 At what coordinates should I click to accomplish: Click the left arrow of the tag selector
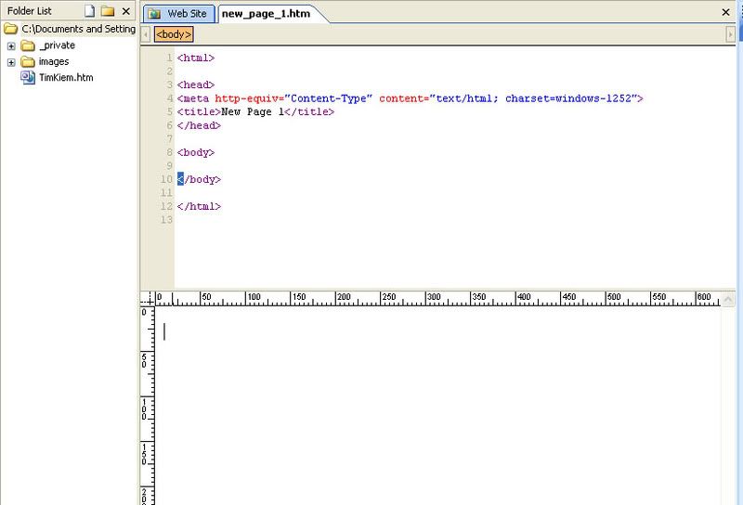[x=146, y=34]
